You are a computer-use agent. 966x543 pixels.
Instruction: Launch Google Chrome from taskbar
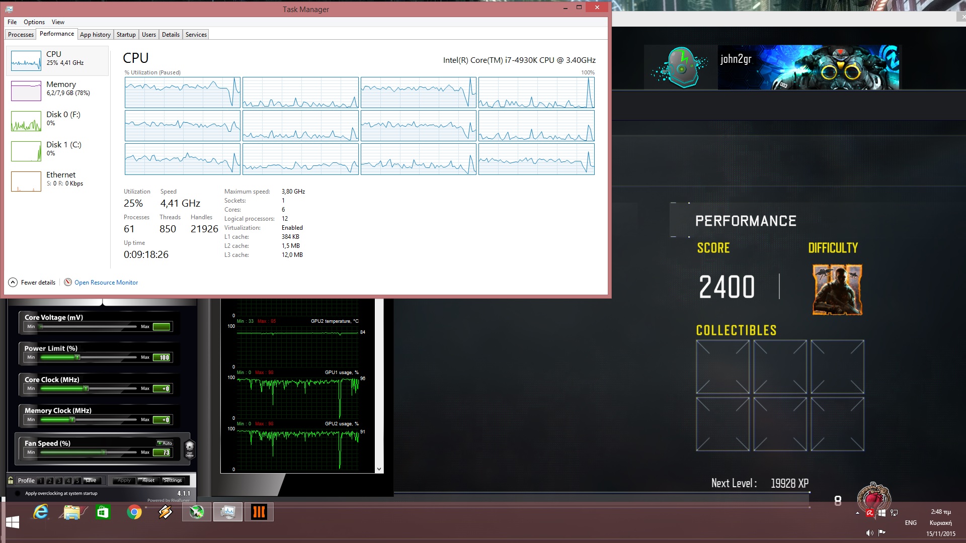134,512
